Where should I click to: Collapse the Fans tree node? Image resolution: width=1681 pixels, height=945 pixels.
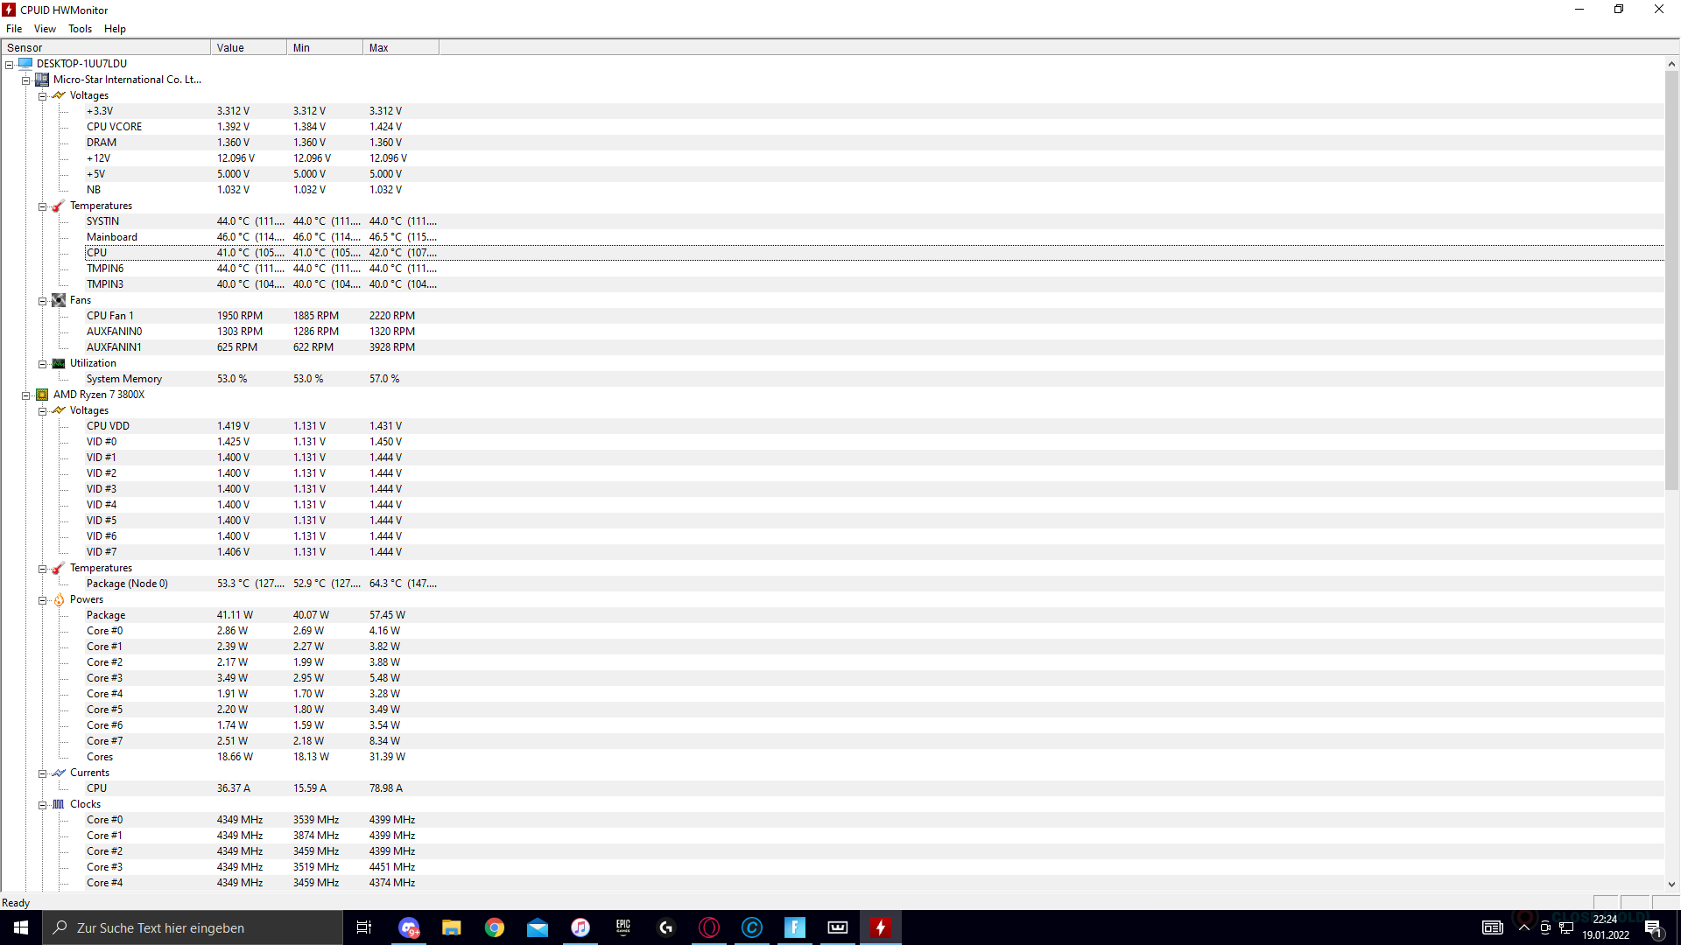click(x=42, y=301)
